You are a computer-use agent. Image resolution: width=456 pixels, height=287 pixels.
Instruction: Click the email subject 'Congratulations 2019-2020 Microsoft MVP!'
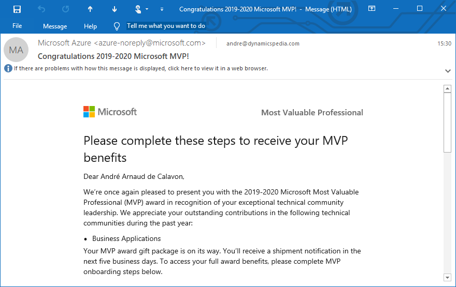coord(113,56)
